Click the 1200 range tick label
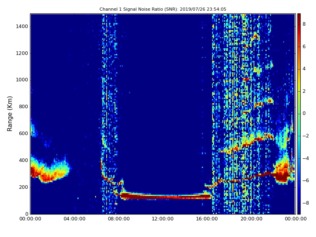The height and width of the screenshot is (237, 316). [22, 53]
